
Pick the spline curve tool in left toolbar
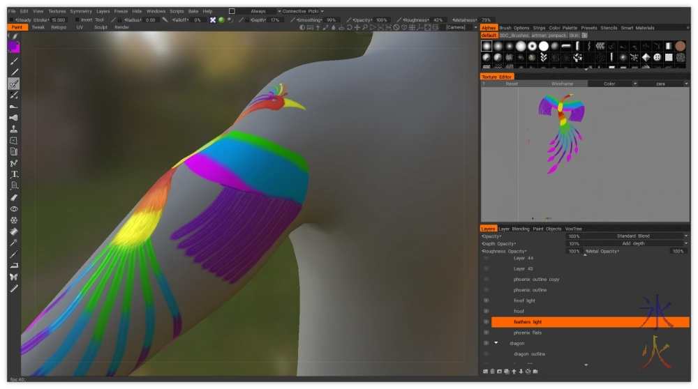coord(14,163)
